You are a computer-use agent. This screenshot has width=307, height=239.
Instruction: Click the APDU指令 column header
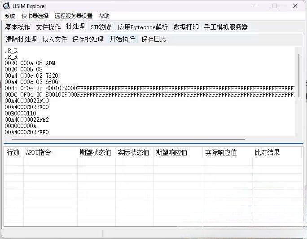pyautogui.click(x=50, y=152)
